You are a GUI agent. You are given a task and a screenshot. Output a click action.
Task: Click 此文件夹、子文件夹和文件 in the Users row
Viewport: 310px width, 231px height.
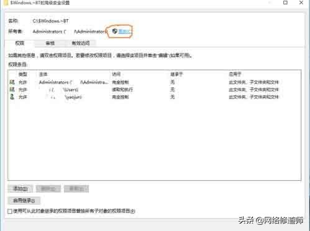[x=253, y=90]
